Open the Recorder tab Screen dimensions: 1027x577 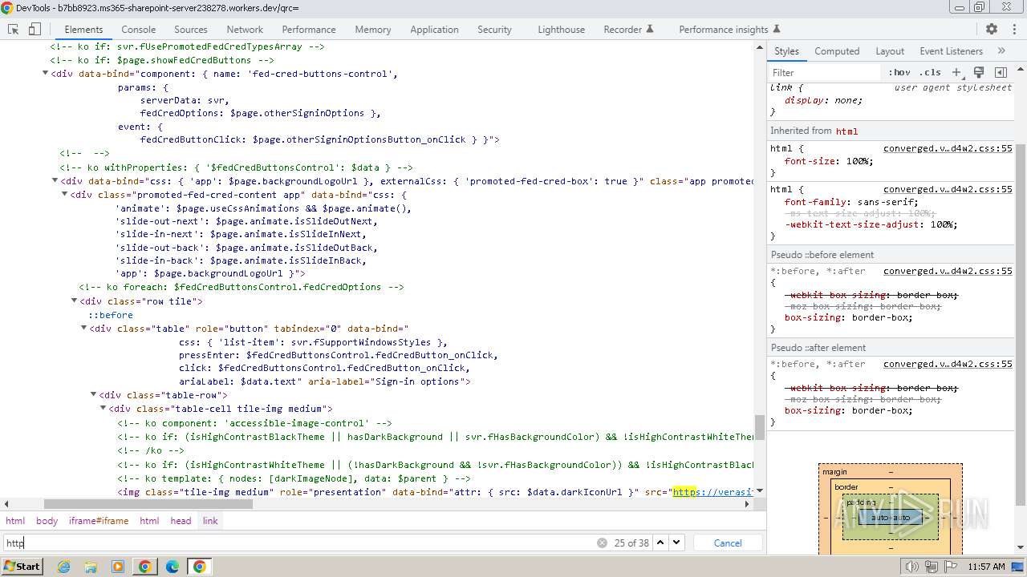pos(628,29)
